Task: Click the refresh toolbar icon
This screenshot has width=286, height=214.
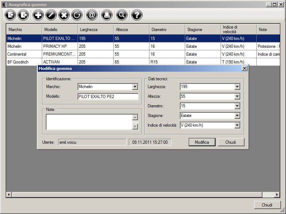Action: [x=77, y=15]
